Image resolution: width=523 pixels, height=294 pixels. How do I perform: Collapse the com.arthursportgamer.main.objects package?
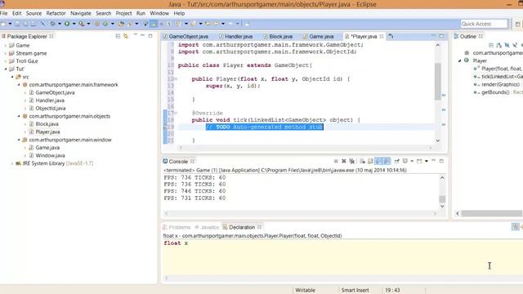click(x=19, y=116)
